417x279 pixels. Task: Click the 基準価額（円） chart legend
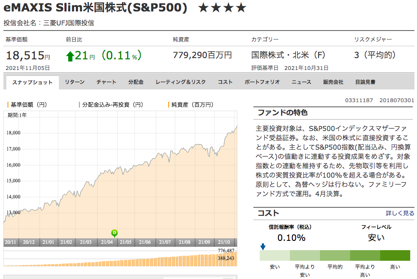tap(27, 105)
